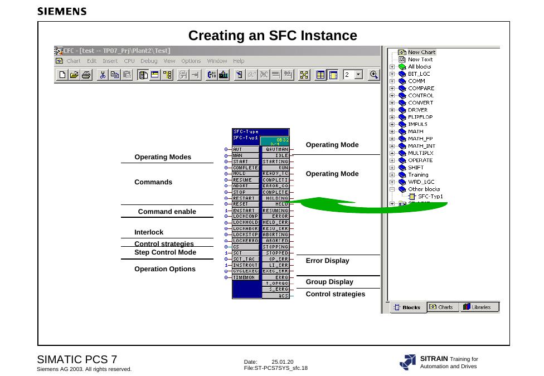The width and height of the screenshot is (544, 376).
Task: Toggle the overview grid view button
Action: (x=320, y=75)
